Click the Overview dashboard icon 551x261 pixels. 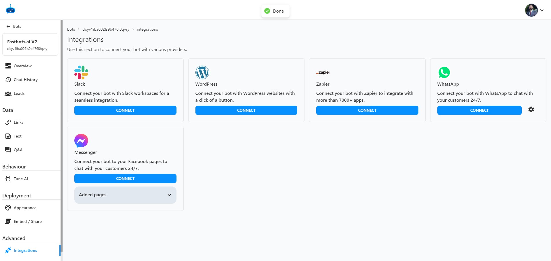[x=8, y=66]
